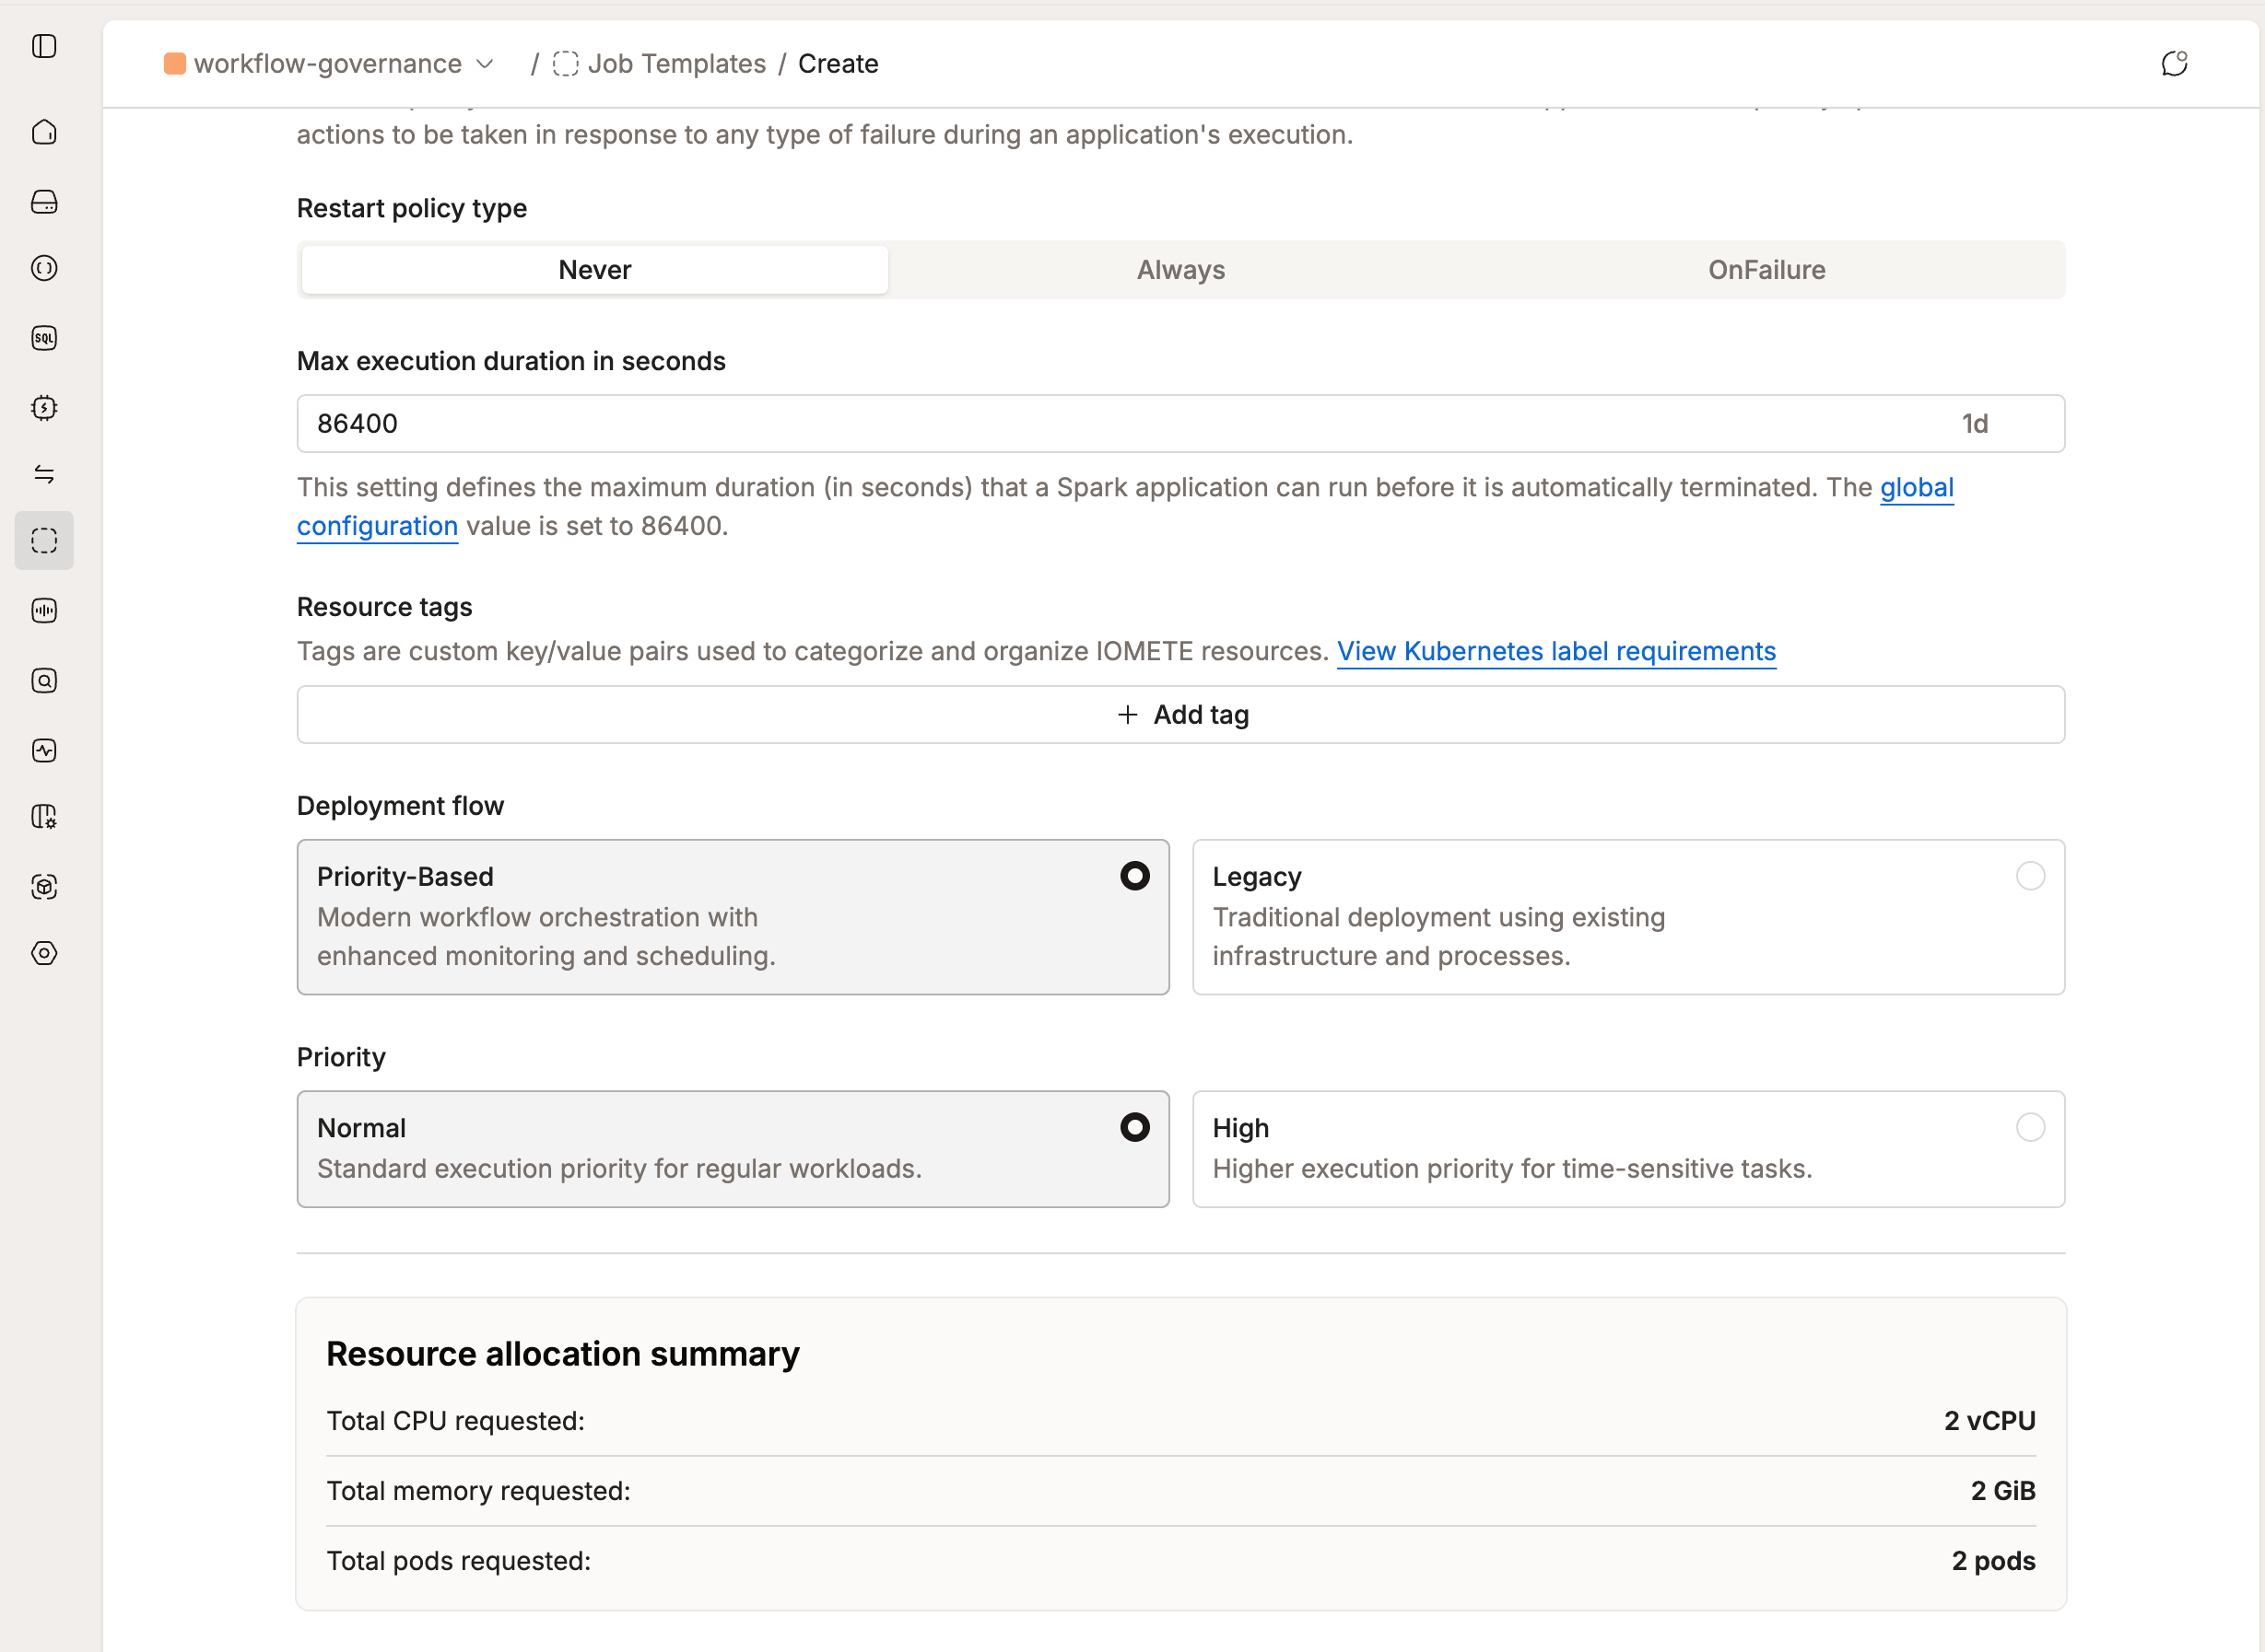
Task: Click the Total CPU requested label
Action: (x=455, y=1421)
